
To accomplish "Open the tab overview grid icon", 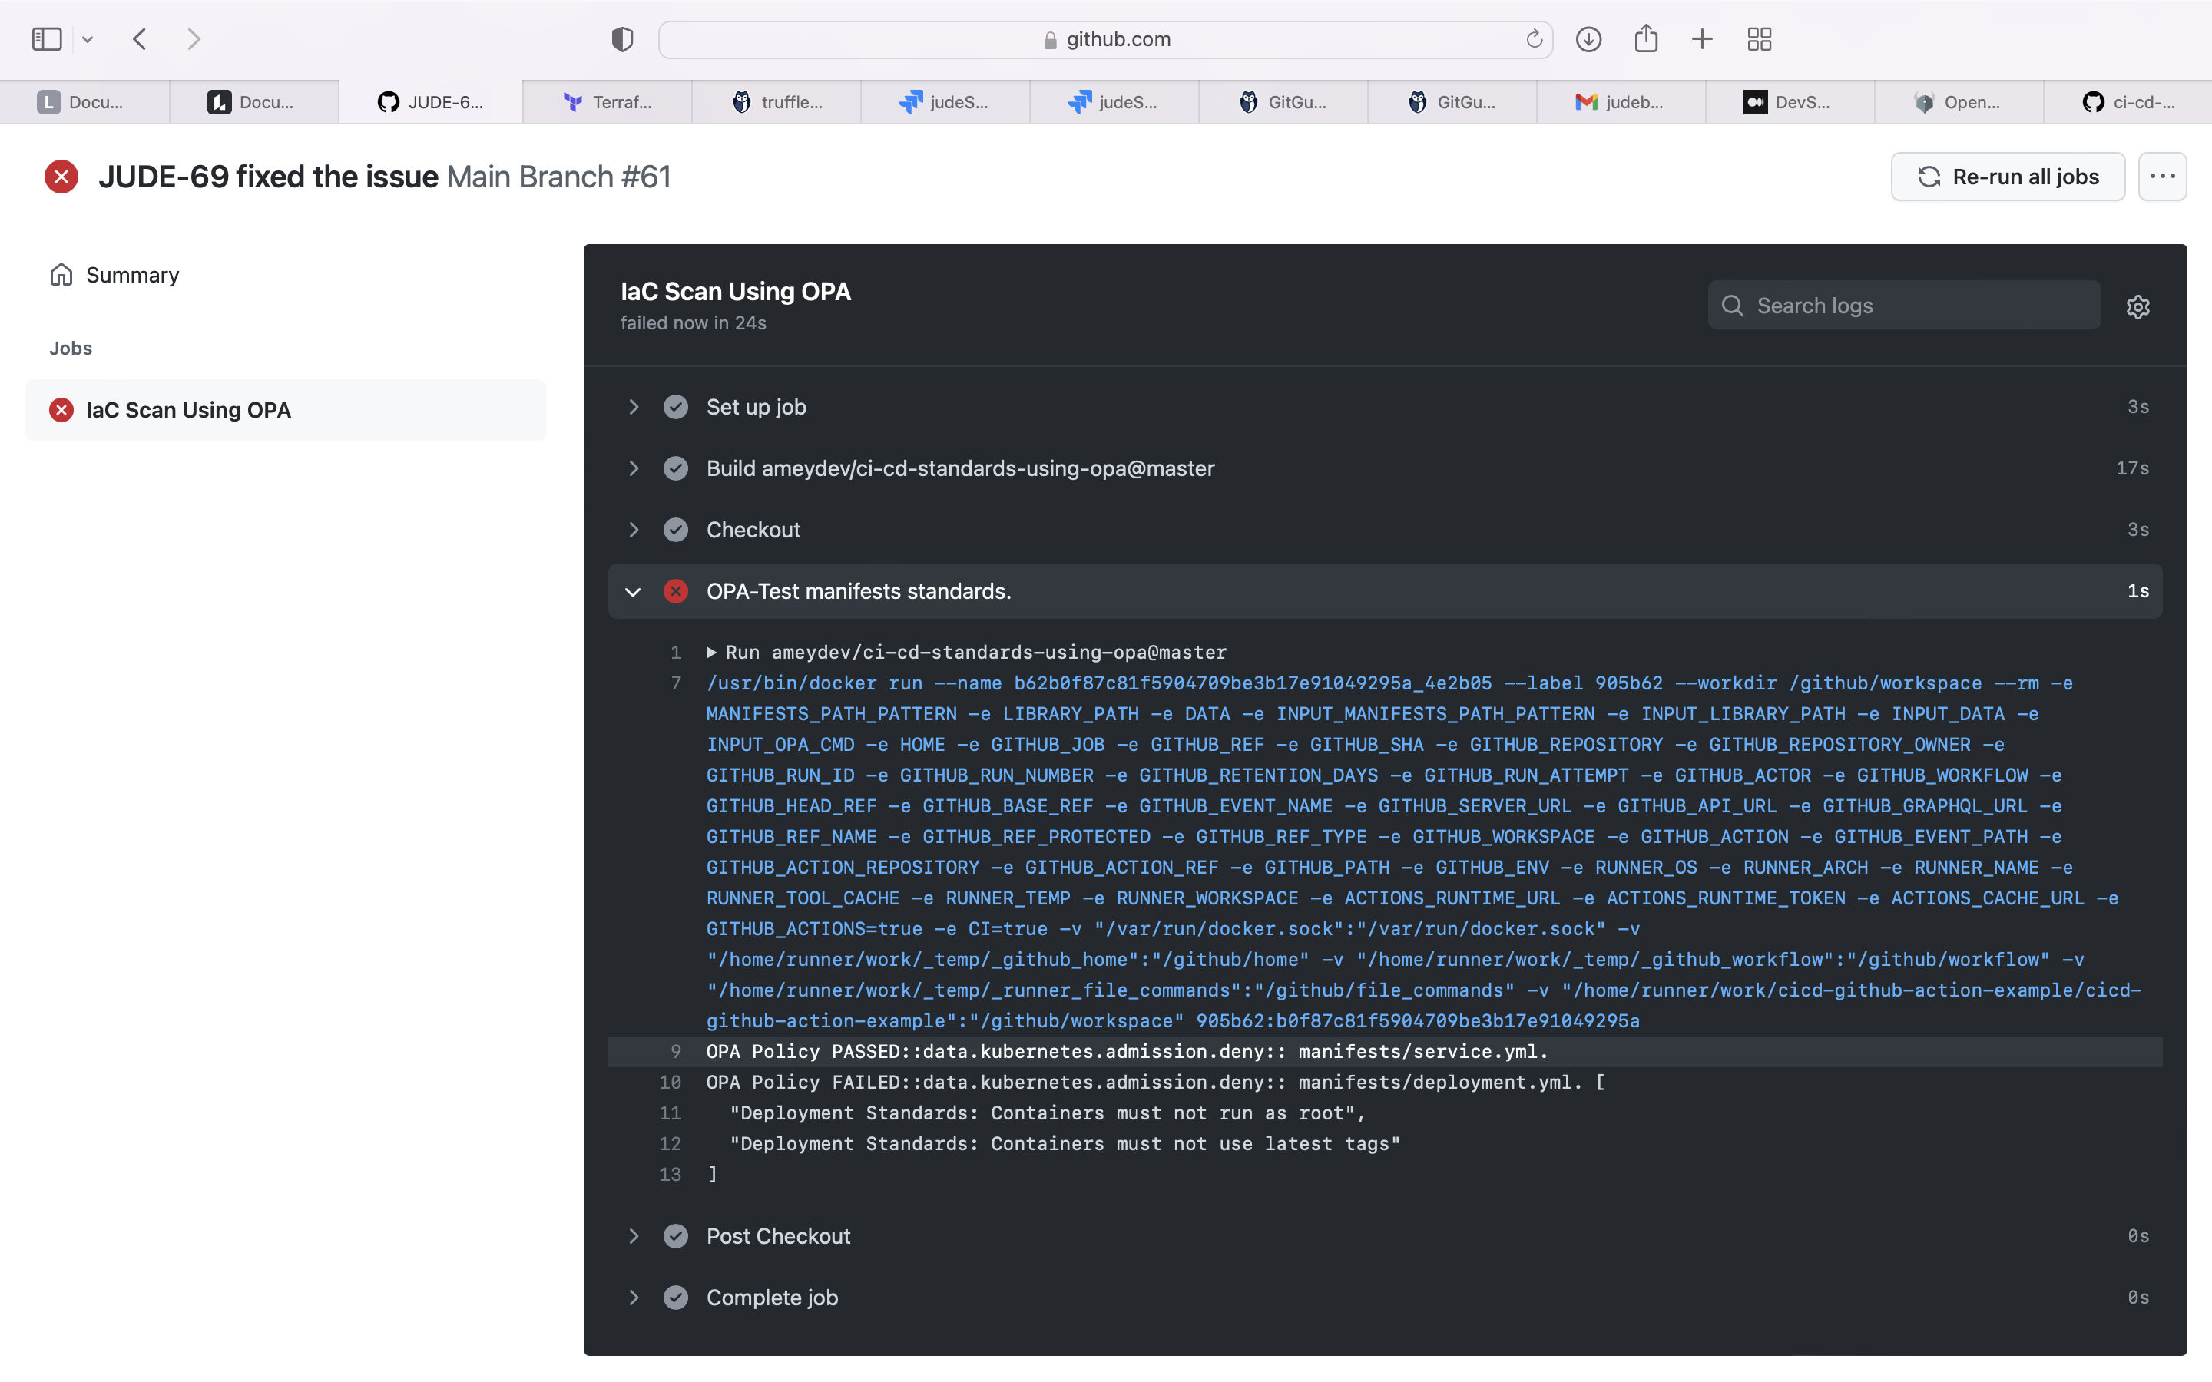I will point(1759,39).
